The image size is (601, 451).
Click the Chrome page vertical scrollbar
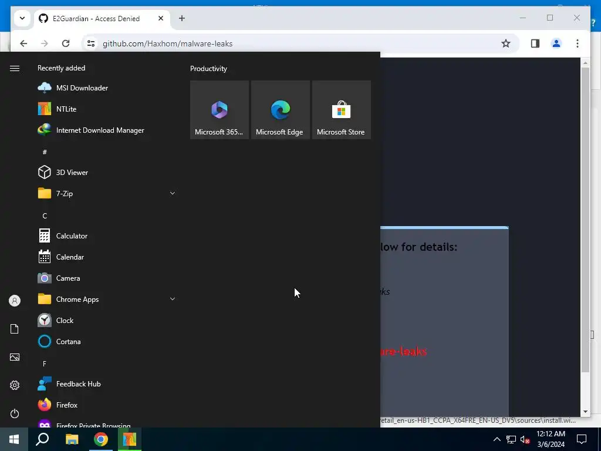[585, 220]
